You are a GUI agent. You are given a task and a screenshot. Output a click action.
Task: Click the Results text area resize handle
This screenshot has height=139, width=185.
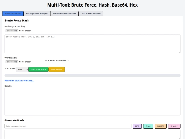(x=180, y=114)
